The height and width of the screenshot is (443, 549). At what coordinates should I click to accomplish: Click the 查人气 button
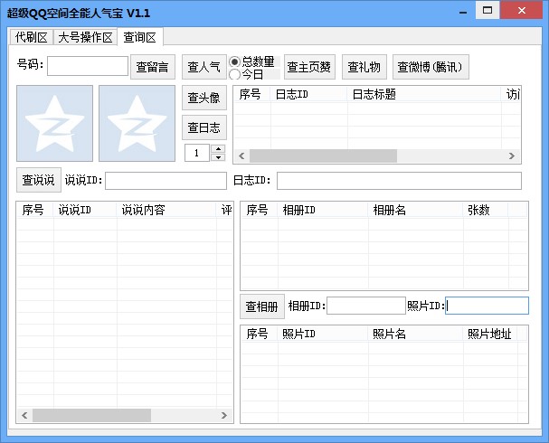coord(204,67)
